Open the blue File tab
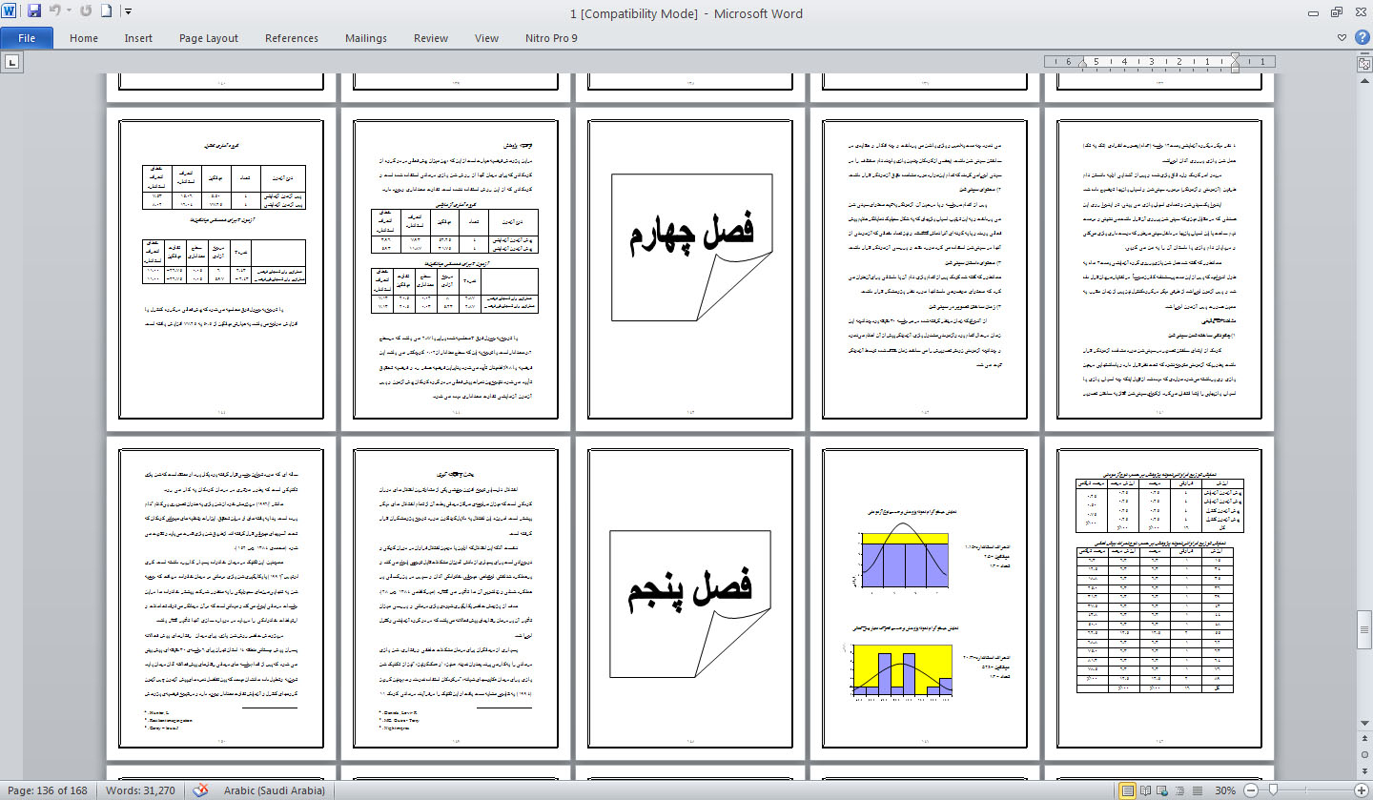The height and width of the screenshot is (800, 1373). [x=27, y=38]
